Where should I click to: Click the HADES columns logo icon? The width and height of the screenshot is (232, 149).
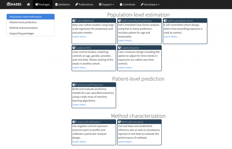(x=9, y=4)
